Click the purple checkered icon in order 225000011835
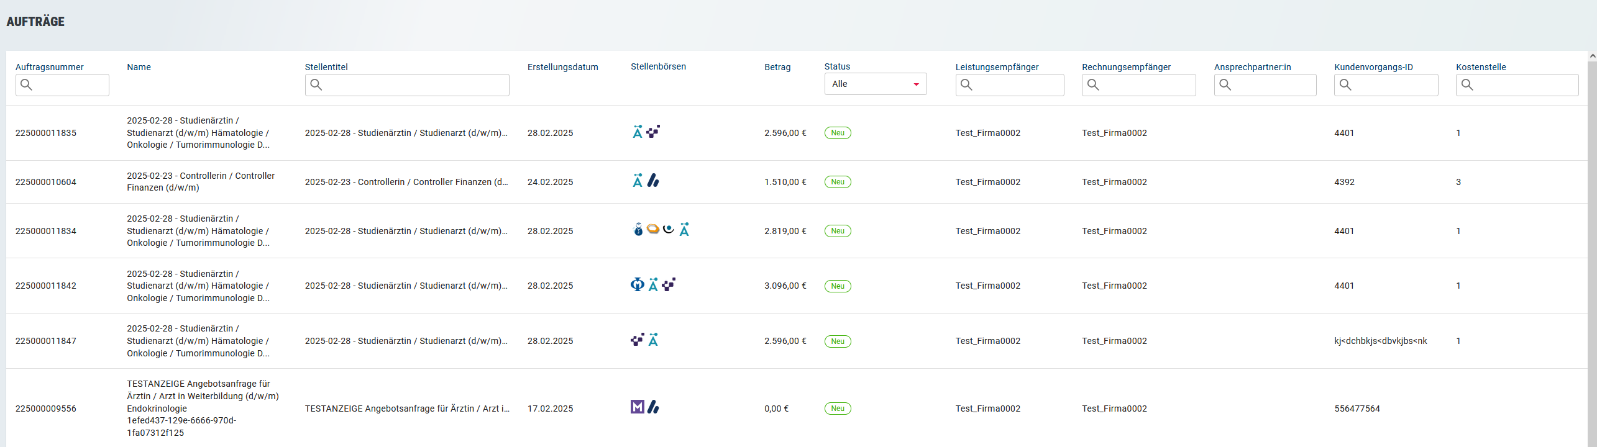Screen dimensions: 1597x447 653,132
